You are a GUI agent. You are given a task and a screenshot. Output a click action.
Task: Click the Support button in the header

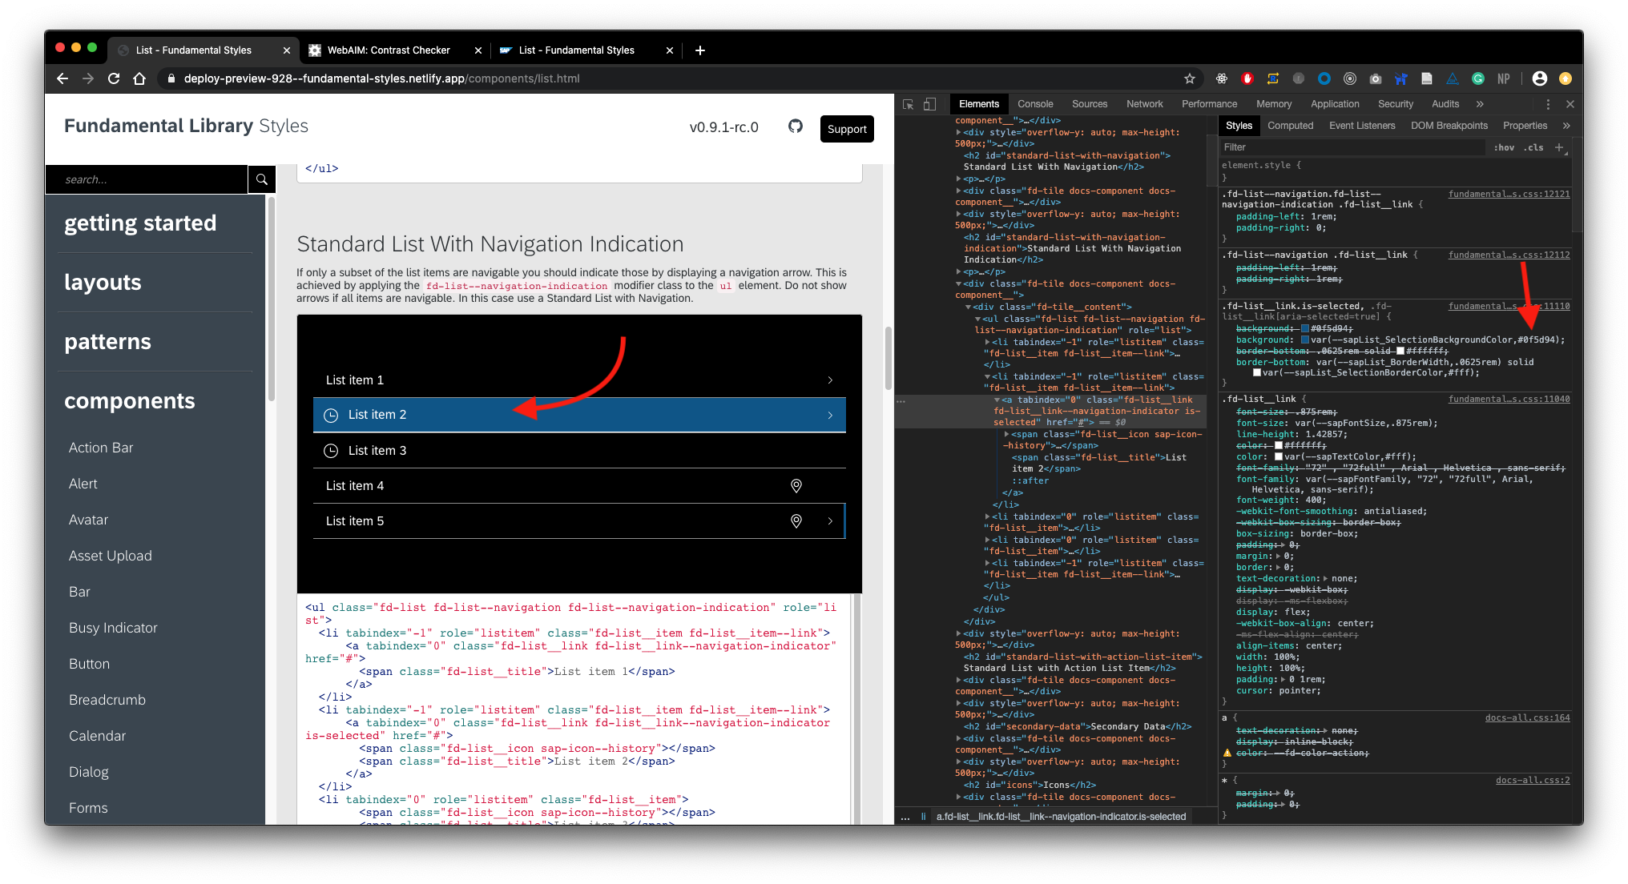coord(847,129)
